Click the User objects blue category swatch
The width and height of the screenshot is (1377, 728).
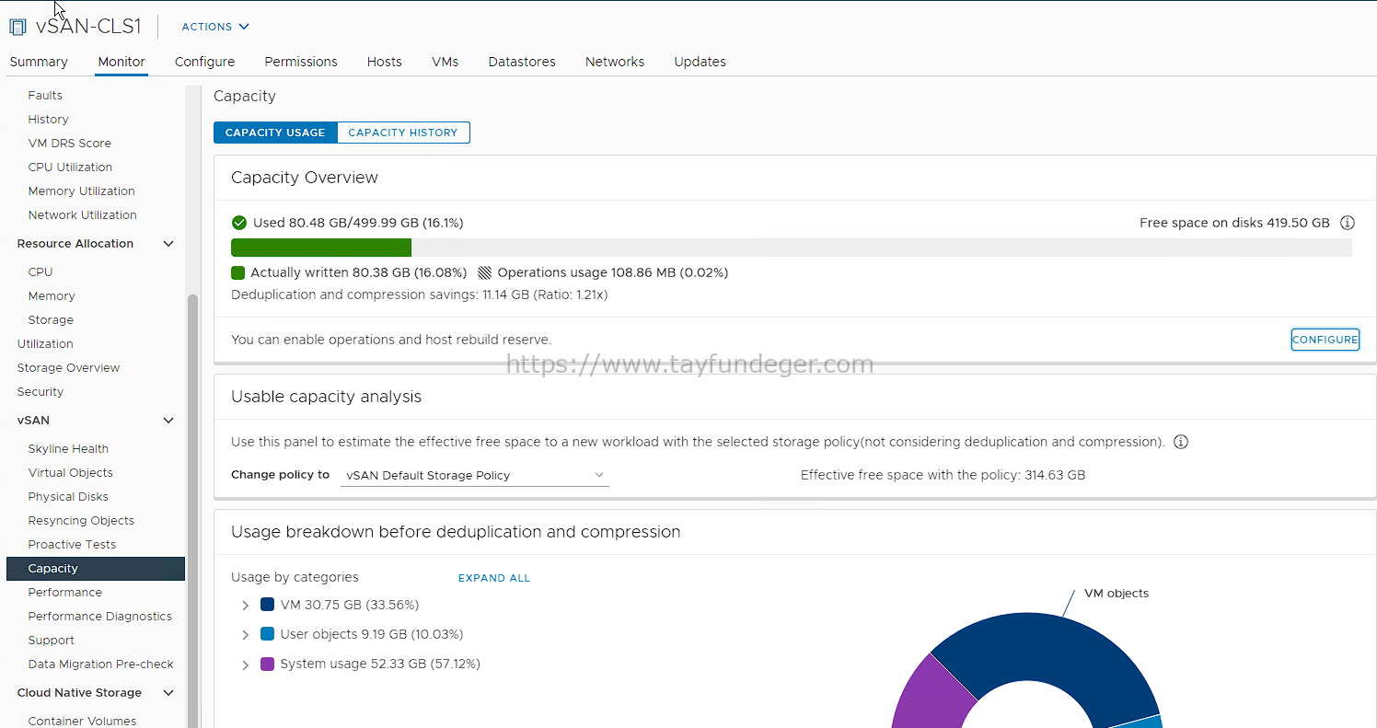pyautogui.click(x=267, y=634)
